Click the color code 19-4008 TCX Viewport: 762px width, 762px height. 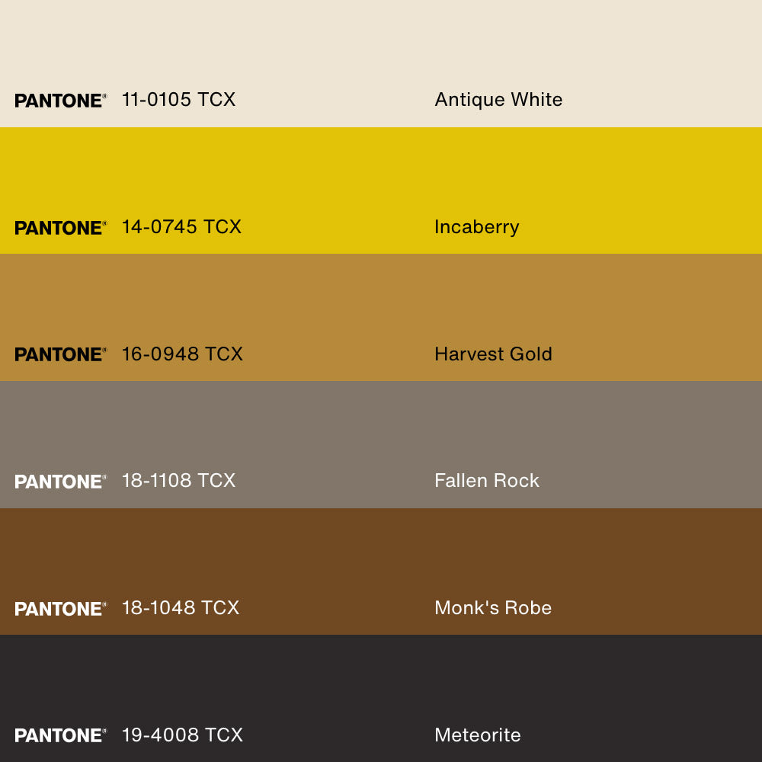tap(182, 735)
